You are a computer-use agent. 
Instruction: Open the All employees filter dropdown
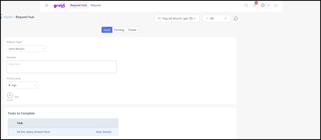[x=216, y=18]
